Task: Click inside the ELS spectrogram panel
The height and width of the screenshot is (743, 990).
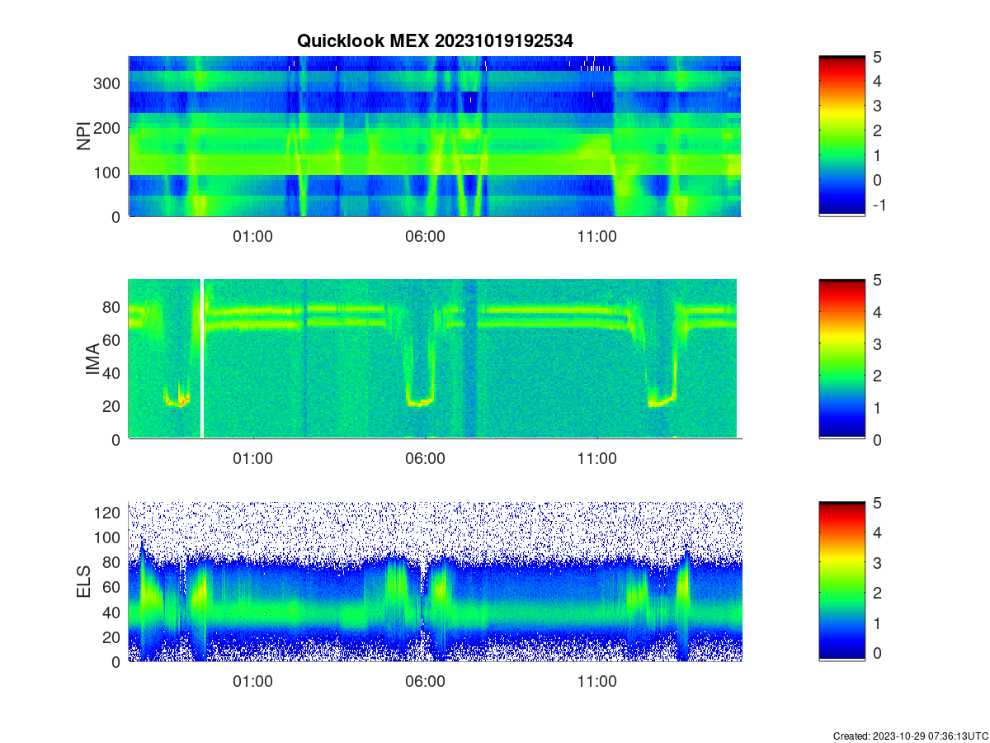Action: (435, 581)
